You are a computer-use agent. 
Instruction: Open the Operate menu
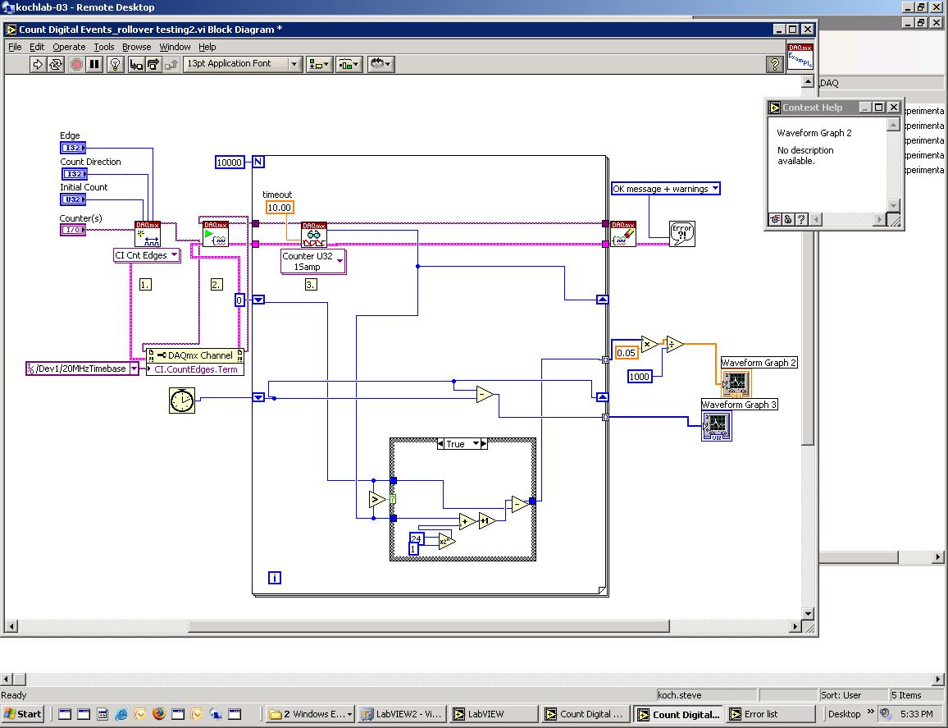pyautogui.click(x=69, y=47)
